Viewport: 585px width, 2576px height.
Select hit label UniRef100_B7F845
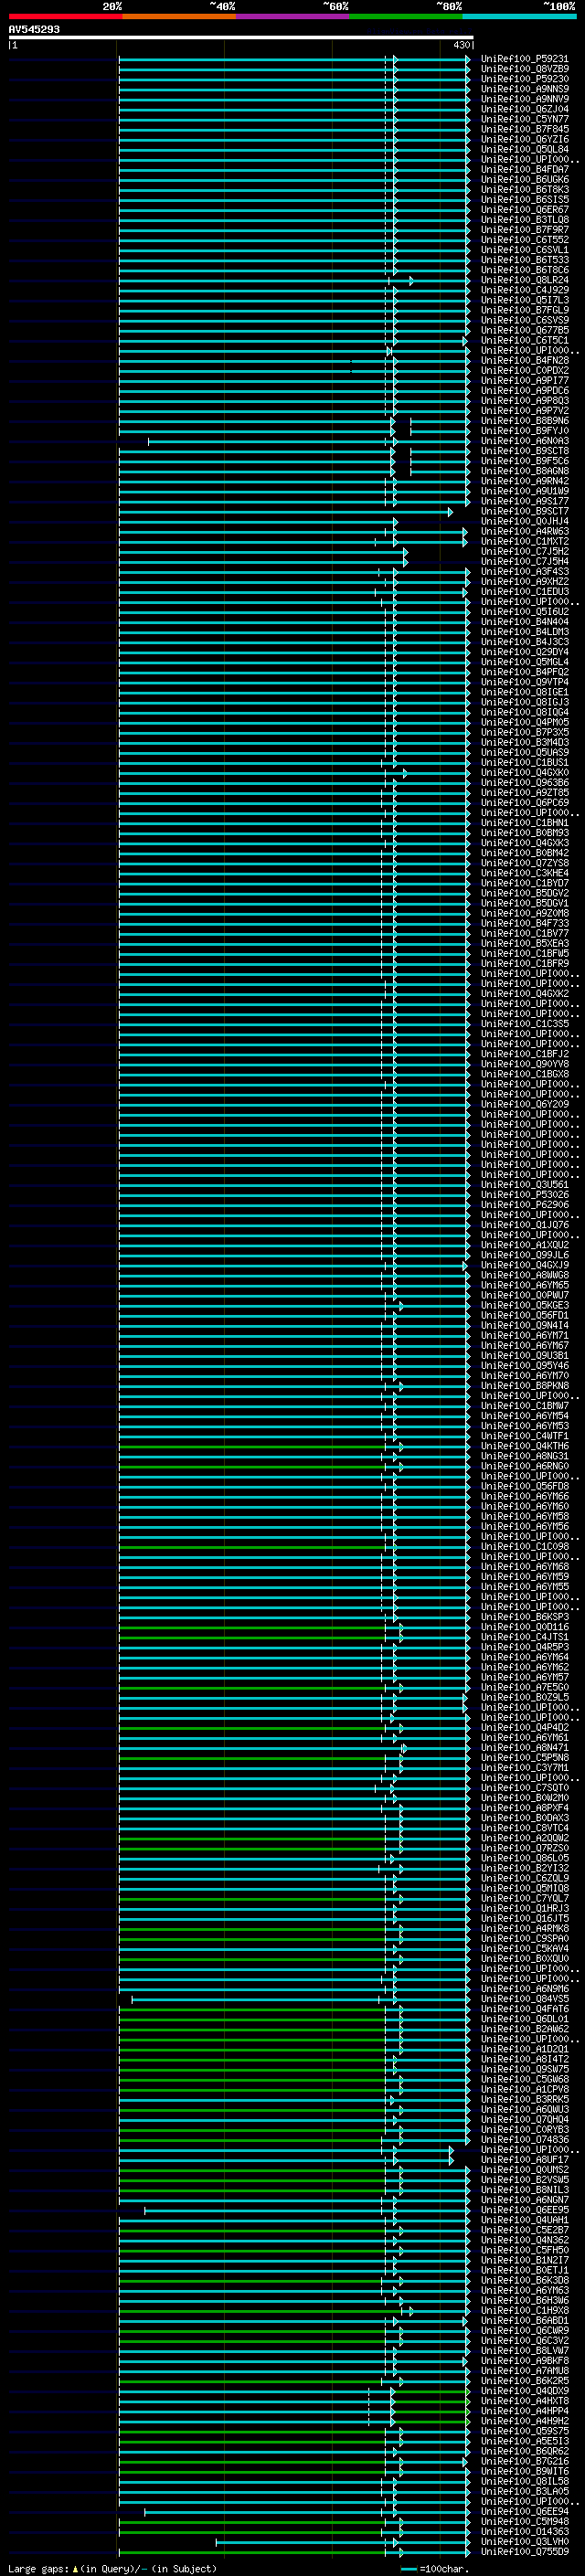pos(525,129)
